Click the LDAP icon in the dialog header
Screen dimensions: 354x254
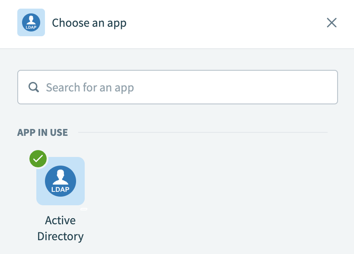click(x=31, y=22)
